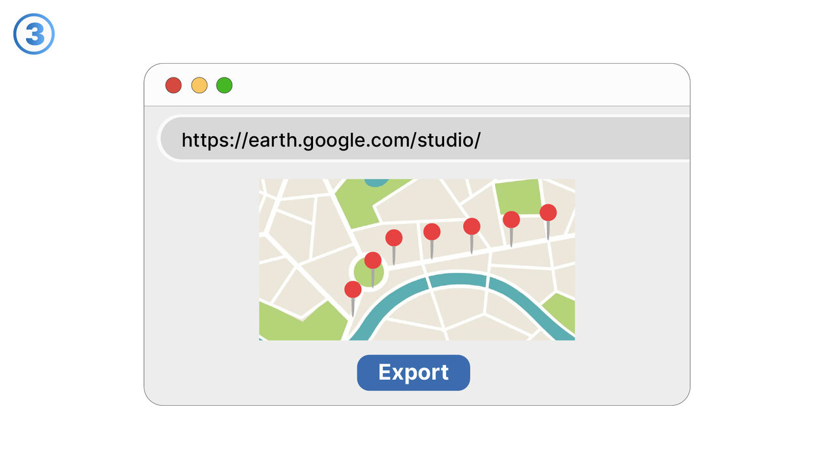Click the pin nearest the map's top edge
The height and width of the screenshot is (469, 834).
click(548, 212)
